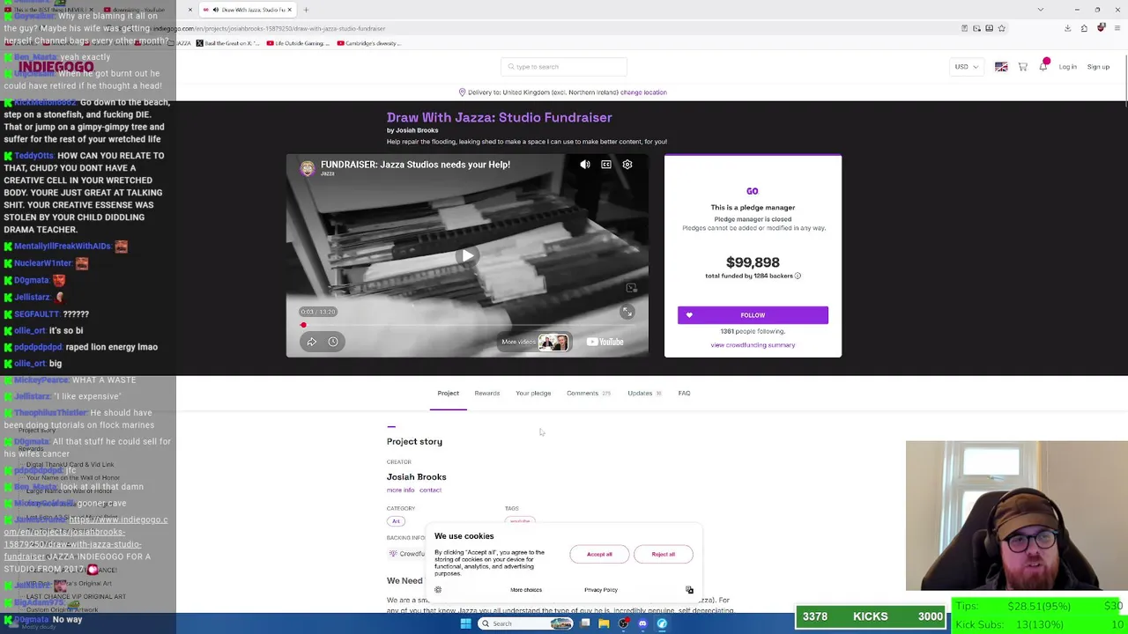Switch to the Project tab
This screenshot has height=634, width=1128.
click(x=448, y=394)
